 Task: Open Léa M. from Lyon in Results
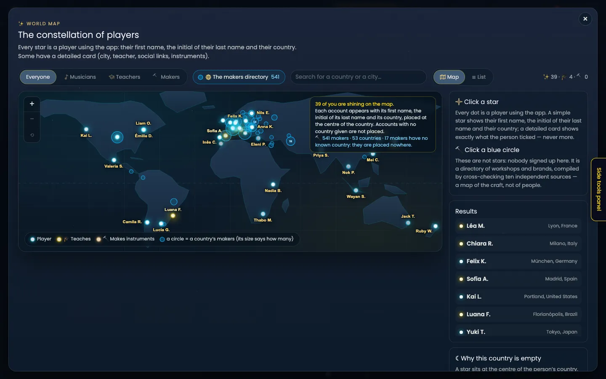(x=518, y=226)
